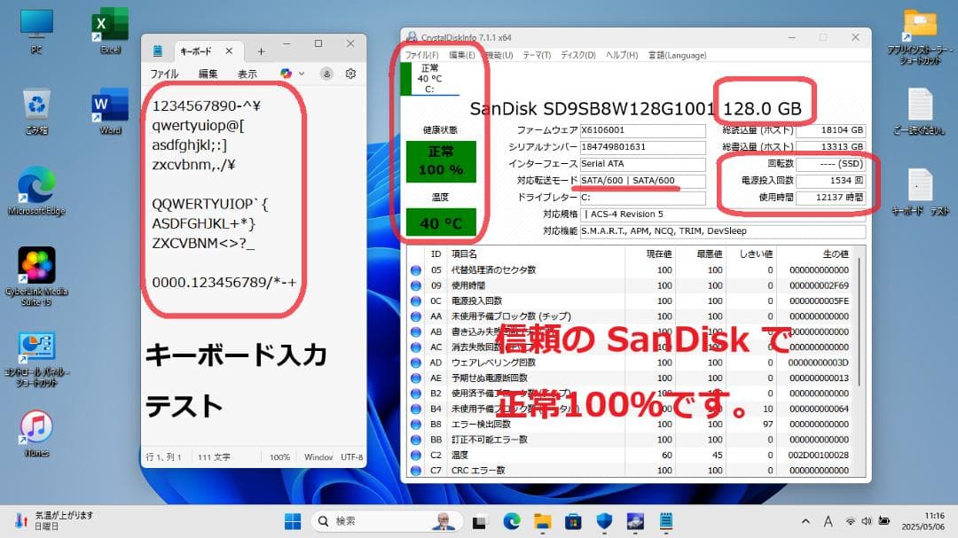Close the キーボード tab in Notepad
This screenshot has height=538, width=958.
pos(229,51)
